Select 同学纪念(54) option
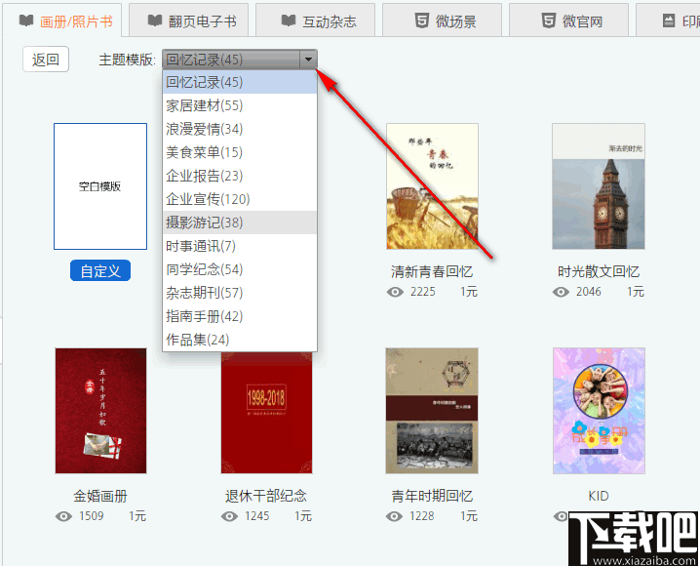Viewport: 700px width, 566px height. pyautogui.click(x=240, y=269)
